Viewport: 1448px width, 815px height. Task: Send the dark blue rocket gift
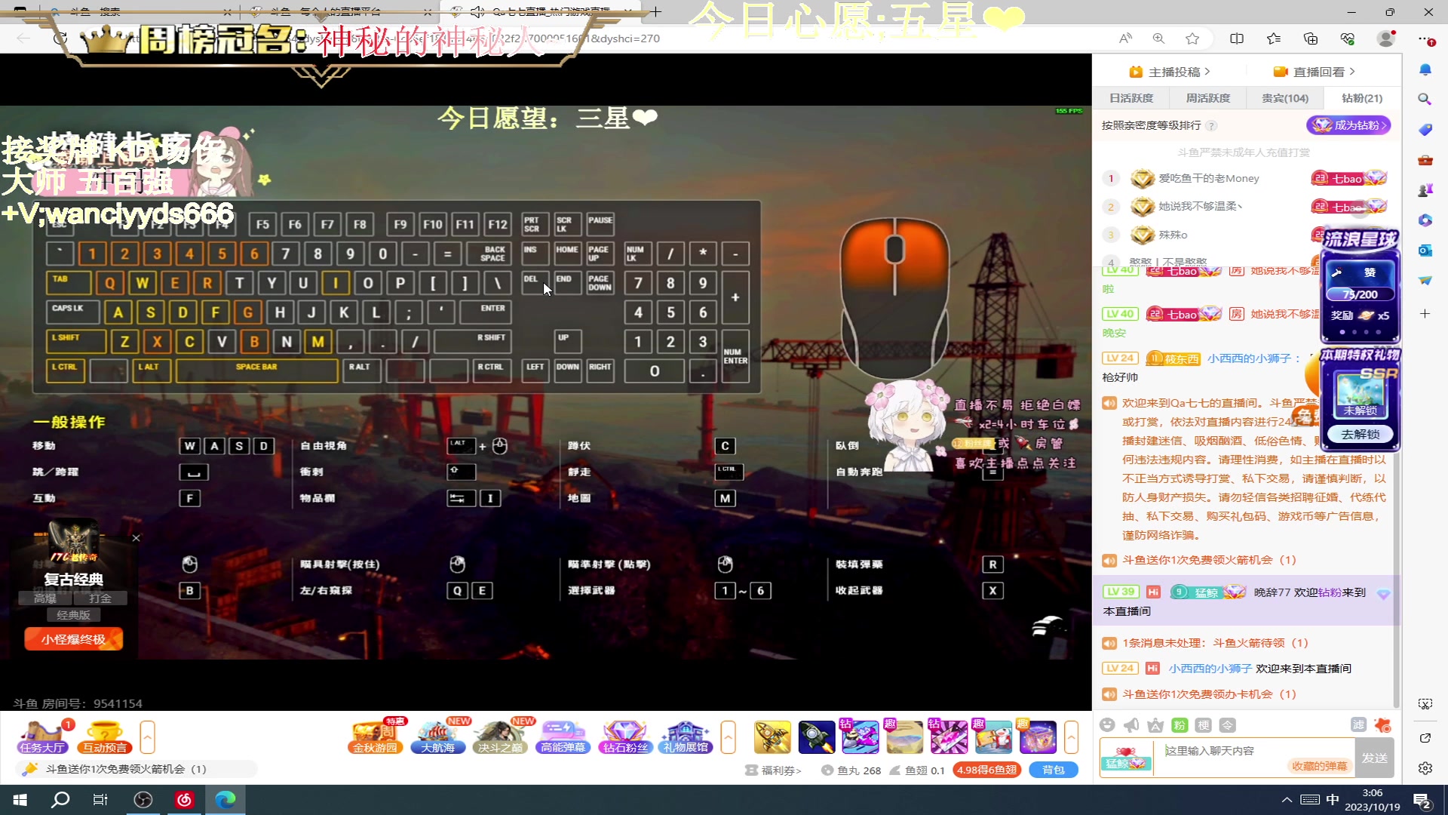[x=817, y=737]
